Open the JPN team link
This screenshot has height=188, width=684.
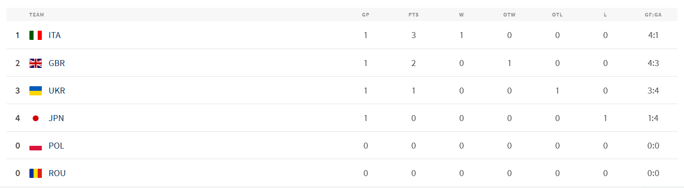(56, 118)
